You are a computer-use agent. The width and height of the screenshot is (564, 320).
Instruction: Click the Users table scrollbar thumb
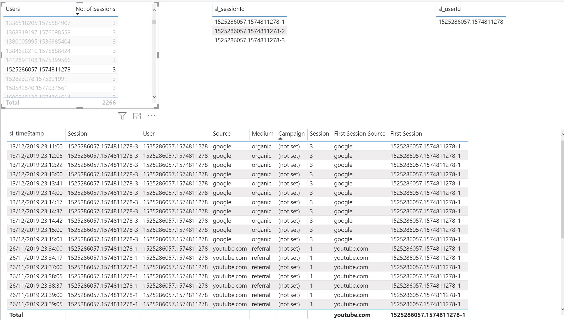[x=154, y=22]
